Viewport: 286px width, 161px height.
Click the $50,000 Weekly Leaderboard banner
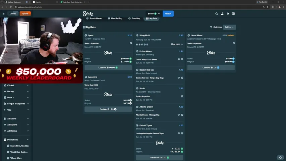tap(41, 74)
